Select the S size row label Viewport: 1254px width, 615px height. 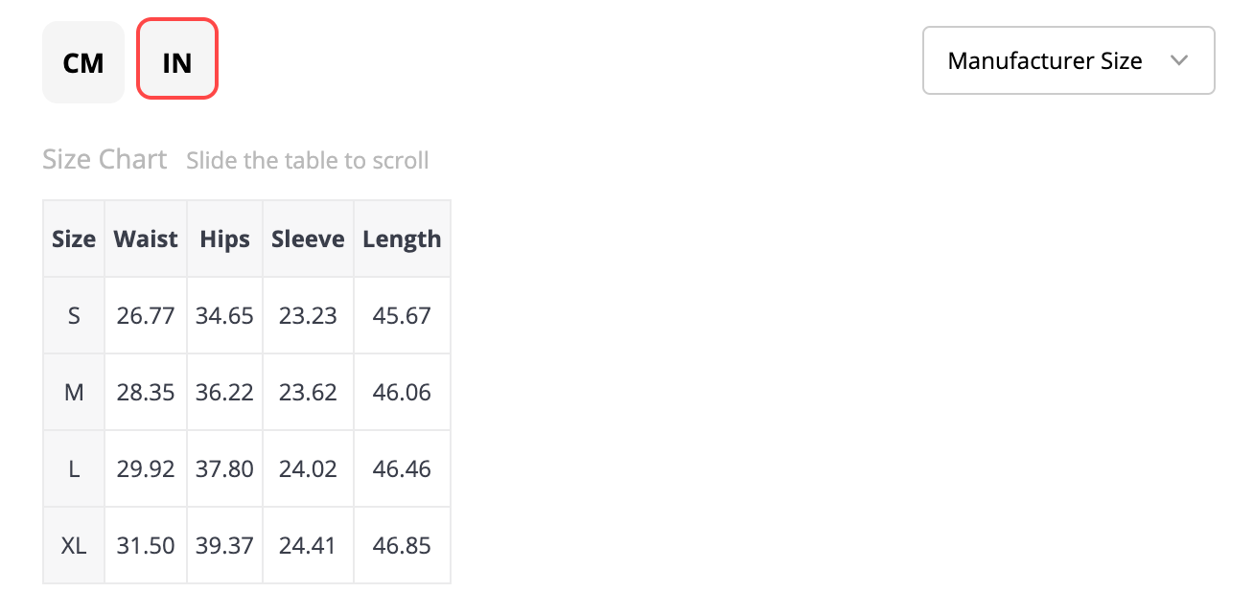(74, 316)
